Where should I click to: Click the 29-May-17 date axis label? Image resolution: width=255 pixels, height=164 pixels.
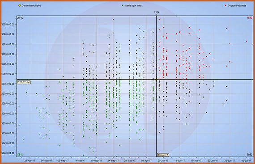130,160
